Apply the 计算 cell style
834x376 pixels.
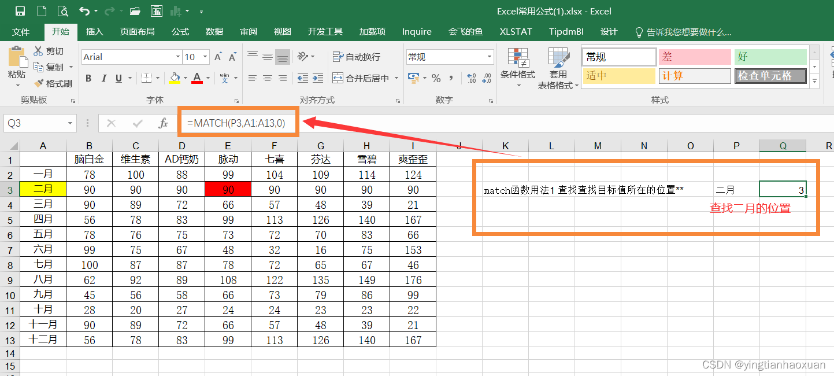(x=695, y=76)
